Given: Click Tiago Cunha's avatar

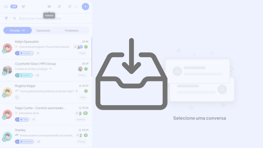Looking at the screenshot, I should tap(7, 114).
